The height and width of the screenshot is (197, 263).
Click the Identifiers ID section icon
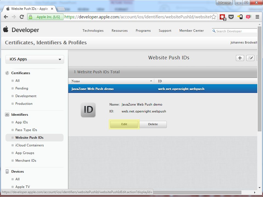pos(7,115)
